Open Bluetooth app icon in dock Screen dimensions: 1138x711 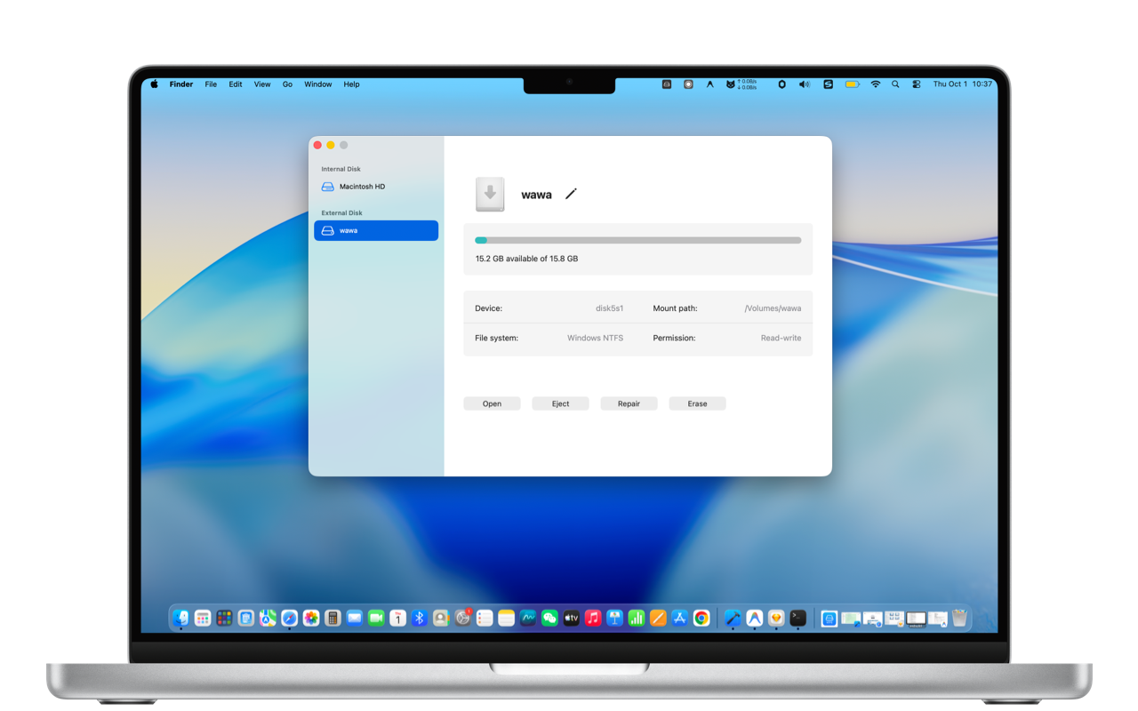tap(420, 619)
